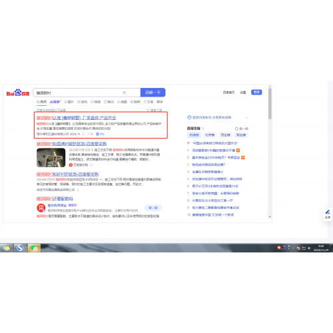Open the 文库 library tab
333x333 pixels.
[x=149, y=102]
